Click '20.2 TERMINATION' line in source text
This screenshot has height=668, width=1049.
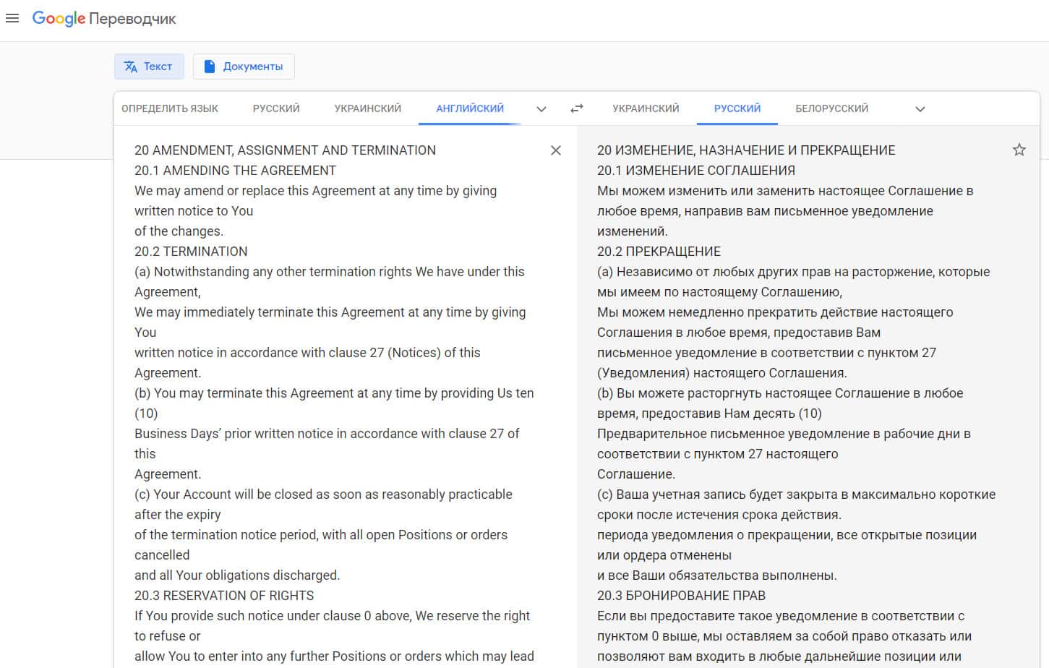(x=191, y=252)
